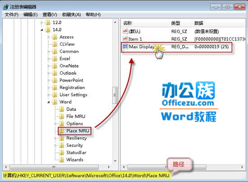The width and height of the screenshot is (248, 182).
Task: Click the 0x00000019 (25) data cell
Action: point(211,47)
